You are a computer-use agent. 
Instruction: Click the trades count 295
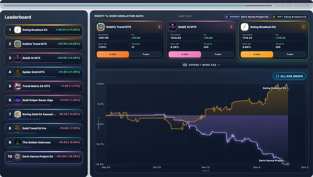coord(278,47)
